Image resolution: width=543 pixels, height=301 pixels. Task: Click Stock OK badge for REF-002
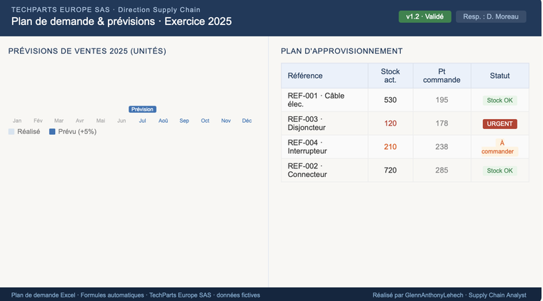pos(499,170)
